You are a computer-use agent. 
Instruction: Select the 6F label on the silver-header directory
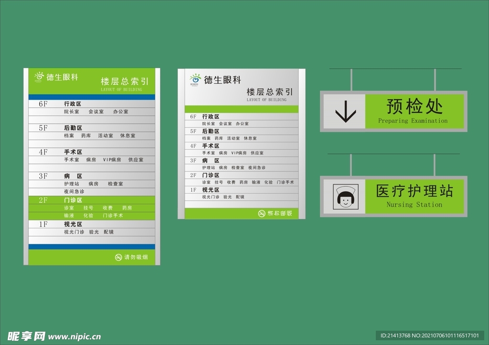pyautogui.click(x=193, y=117)
